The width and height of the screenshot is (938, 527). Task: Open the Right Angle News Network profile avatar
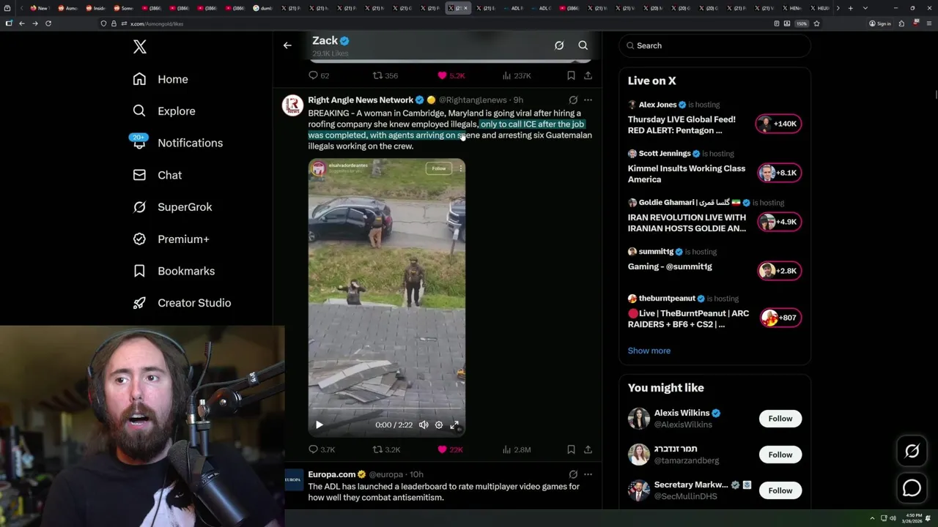coord(293,105)
